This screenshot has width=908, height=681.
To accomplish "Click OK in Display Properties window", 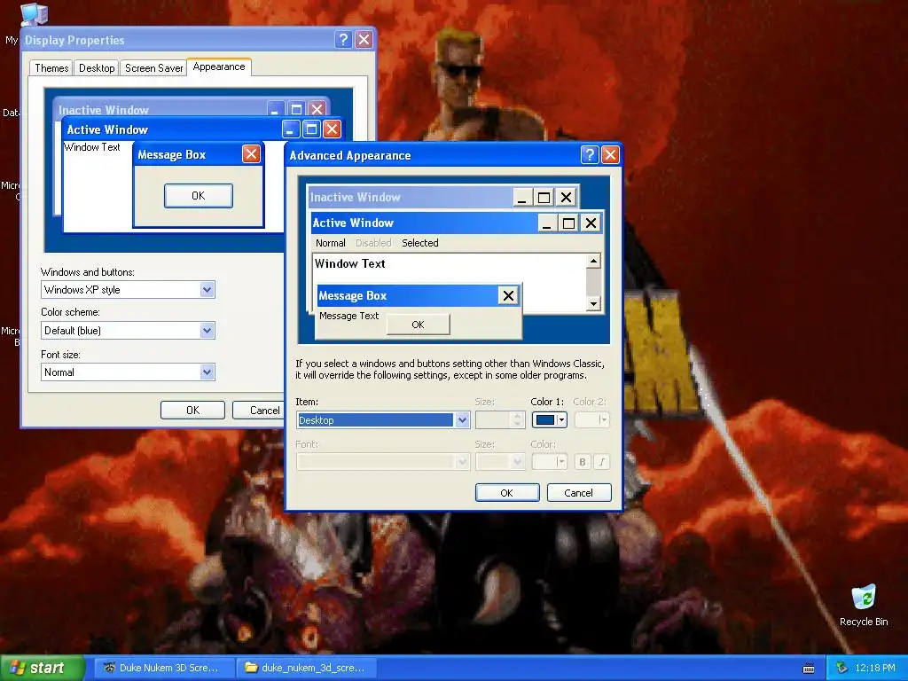I will coord(192,410).
